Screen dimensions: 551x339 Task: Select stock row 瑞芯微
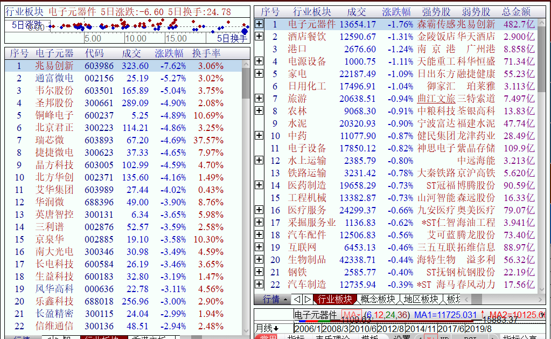[x=123, y=140]
